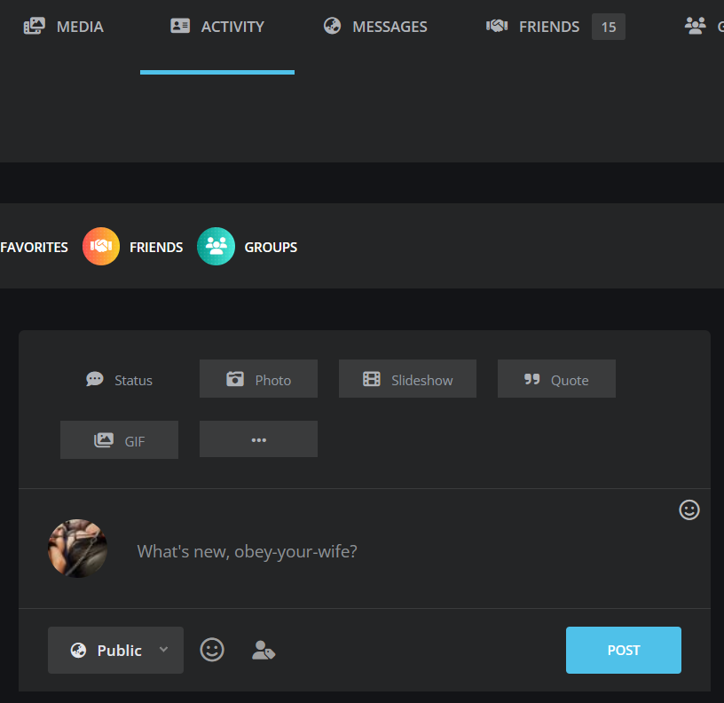Go to the Friends tab
The image size is (724, 703).
(533, 27)
